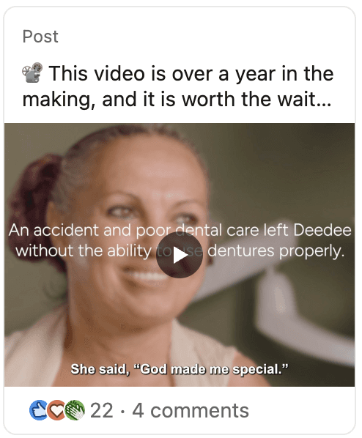
Task: Open the 4 comments link
Action: tap(191, 411)
